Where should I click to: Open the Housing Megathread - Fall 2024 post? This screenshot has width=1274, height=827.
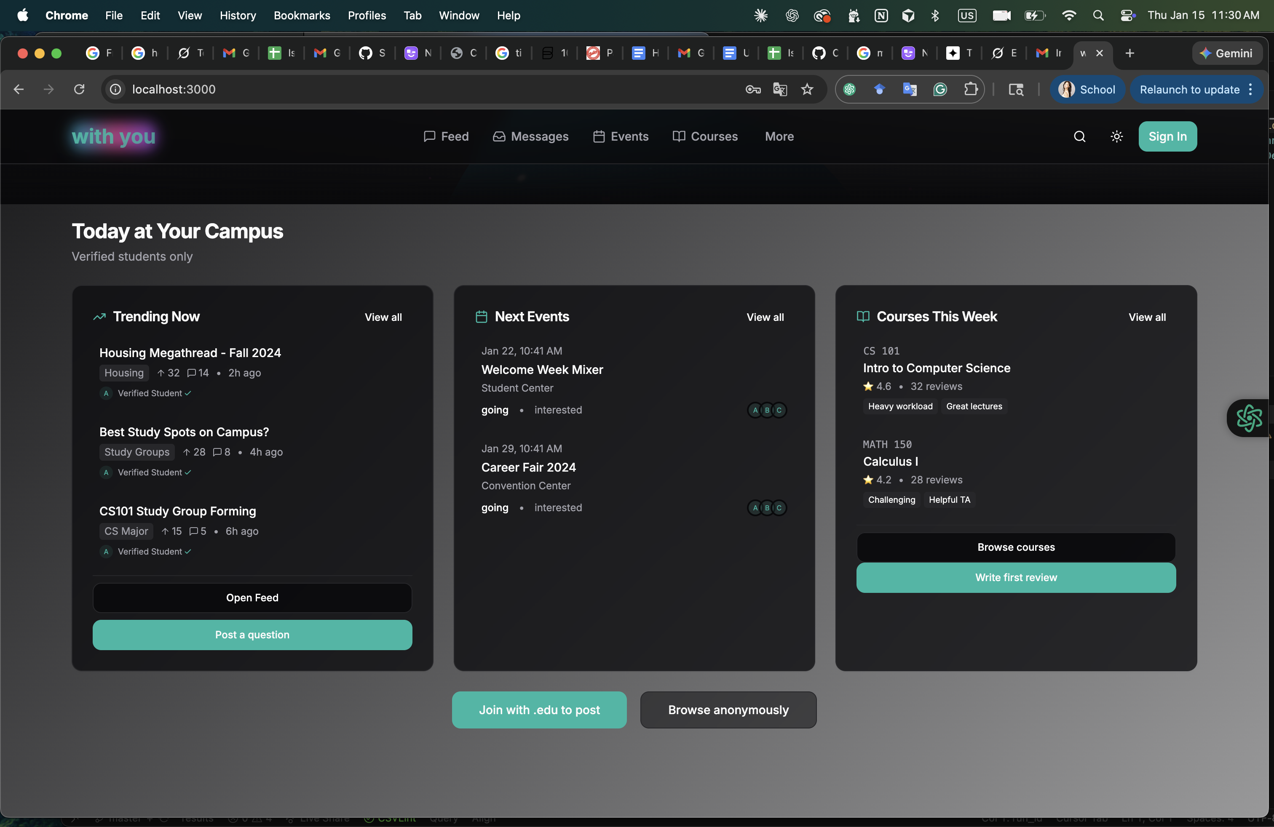coord(190,352)
